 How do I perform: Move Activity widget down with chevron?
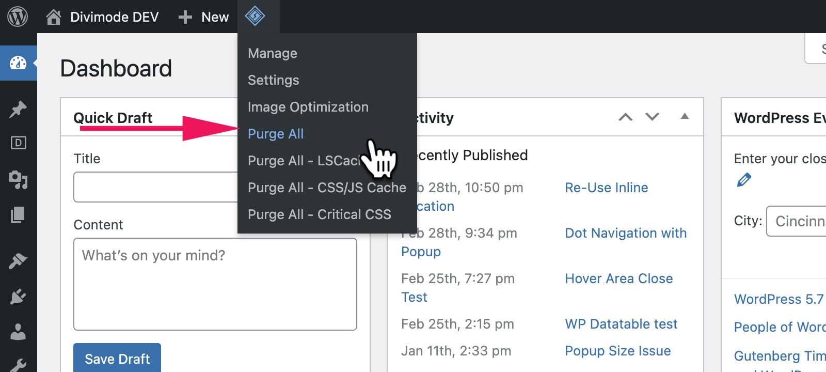653,117
